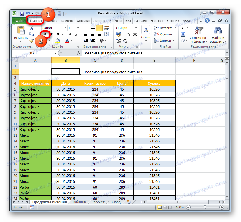This screenshot has width=241, height=222.
Task: Zoom out with the minus button
Action: tap(188, 207)
